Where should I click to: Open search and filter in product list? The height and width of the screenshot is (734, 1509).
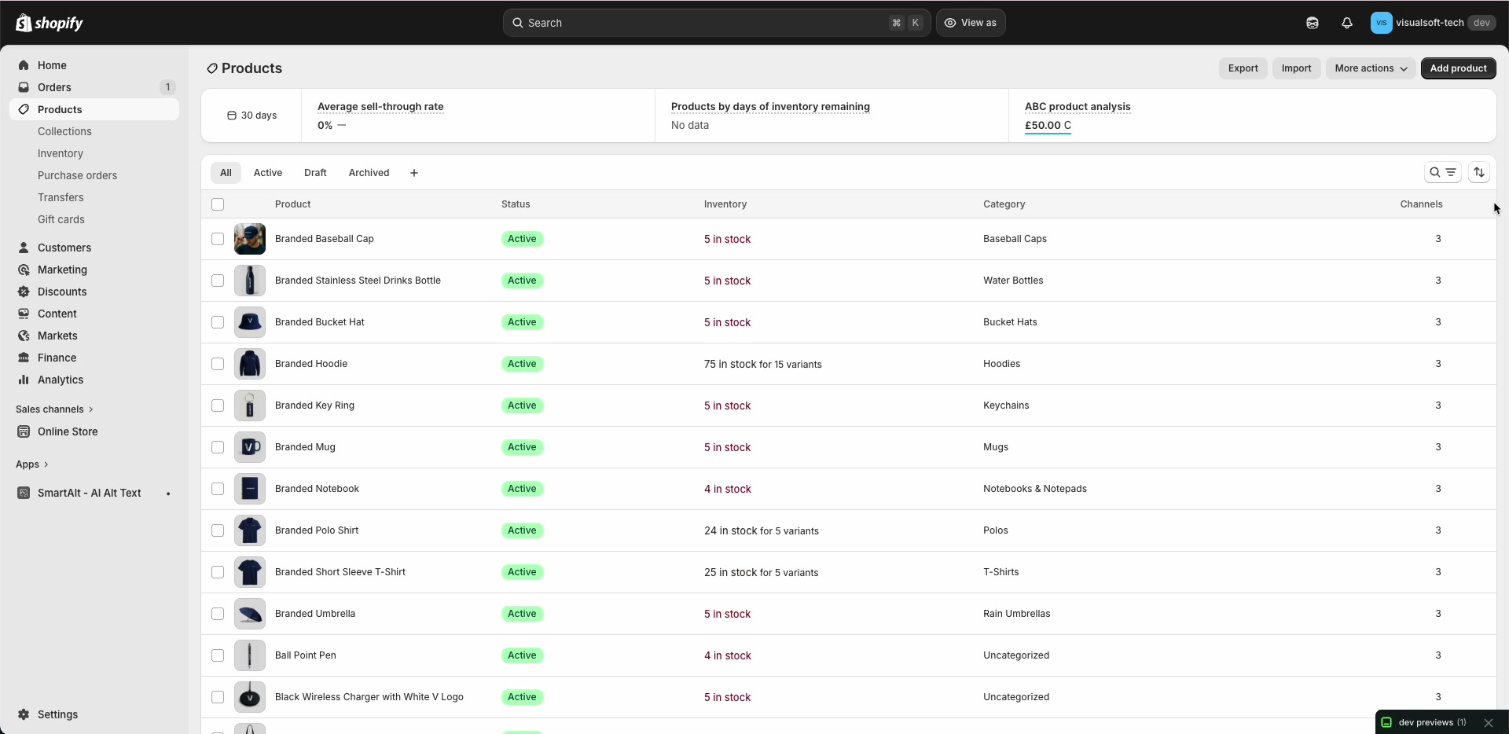pos(1437,173)
